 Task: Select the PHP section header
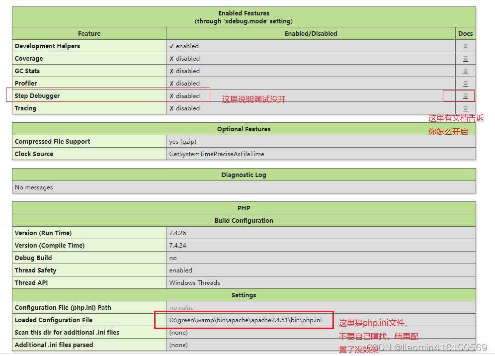(x=244, y=208)
